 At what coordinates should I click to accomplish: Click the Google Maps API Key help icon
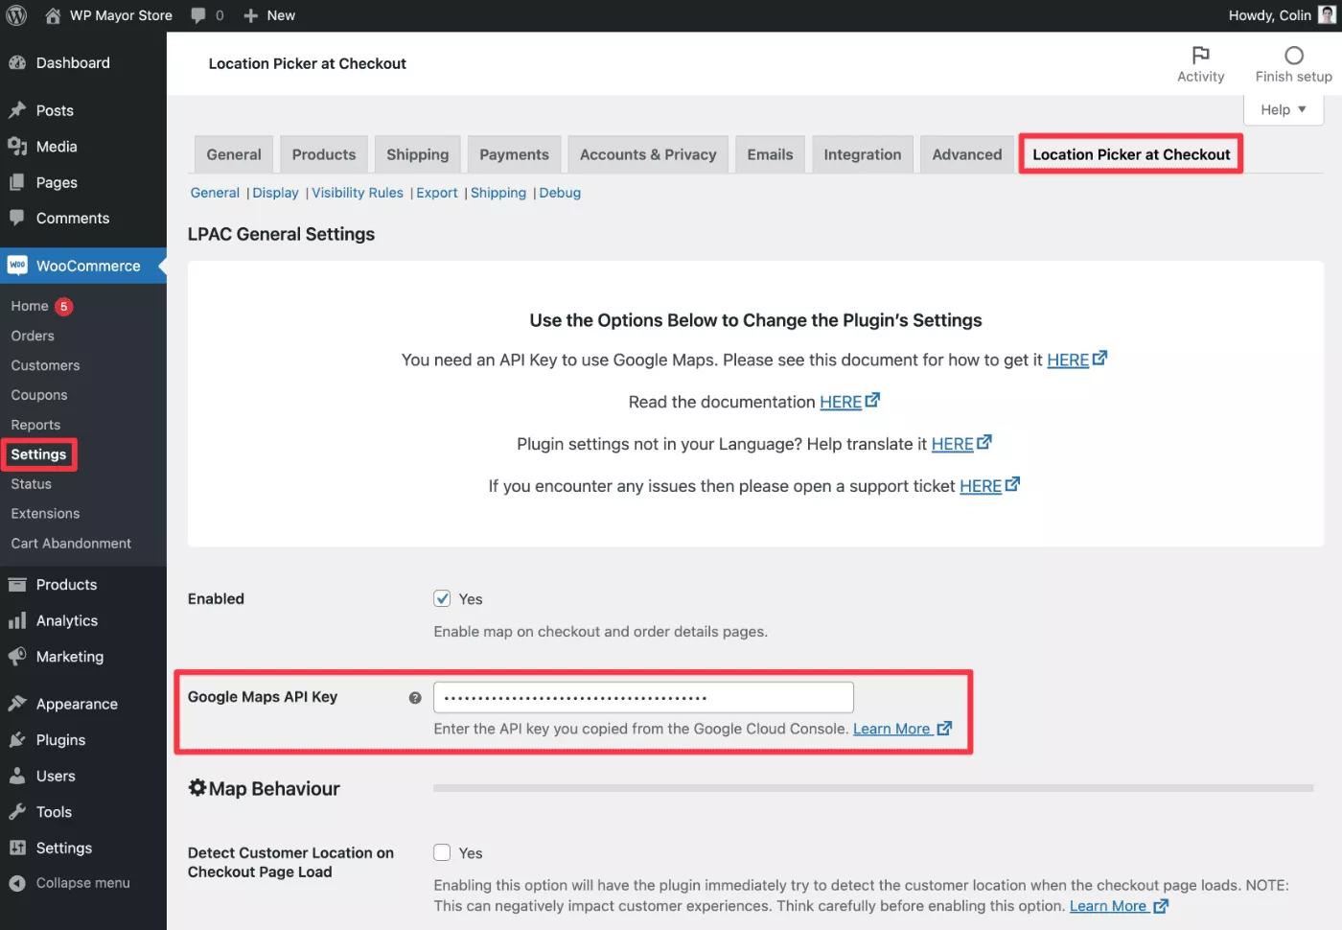(x=415, y=698)
